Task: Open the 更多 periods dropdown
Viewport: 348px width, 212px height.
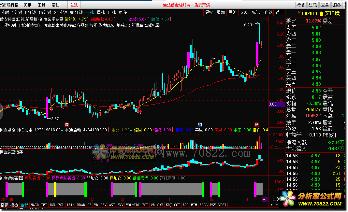Action: 123,13
